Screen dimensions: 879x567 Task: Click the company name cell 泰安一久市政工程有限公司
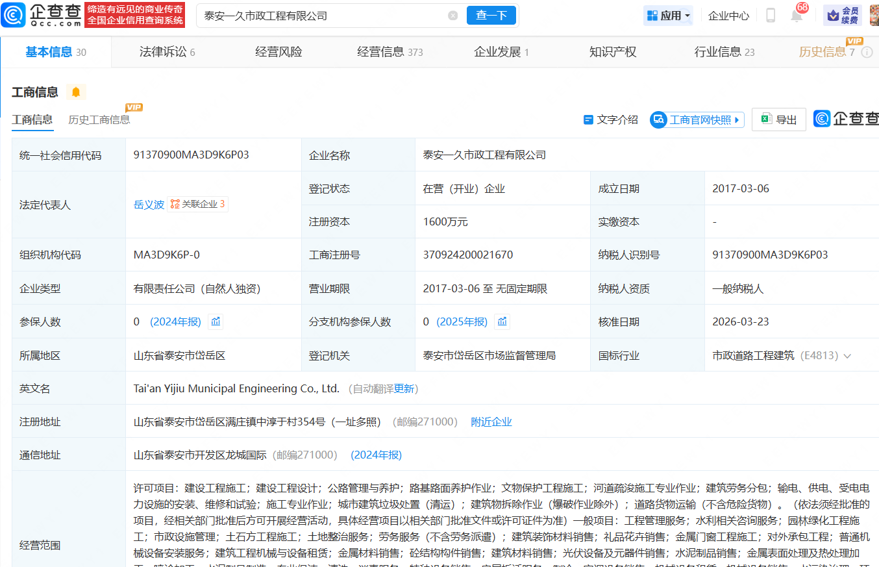[x=484, y=155]
